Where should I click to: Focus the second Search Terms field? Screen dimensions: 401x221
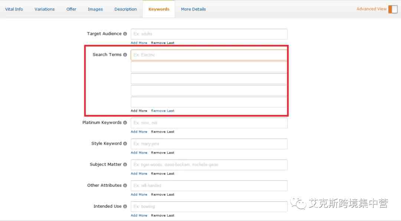click(209, 67)
